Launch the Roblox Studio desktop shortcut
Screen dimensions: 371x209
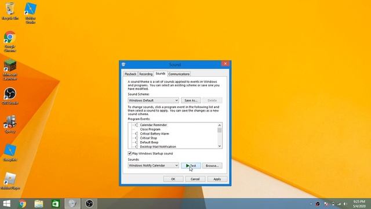click(31, 13)
